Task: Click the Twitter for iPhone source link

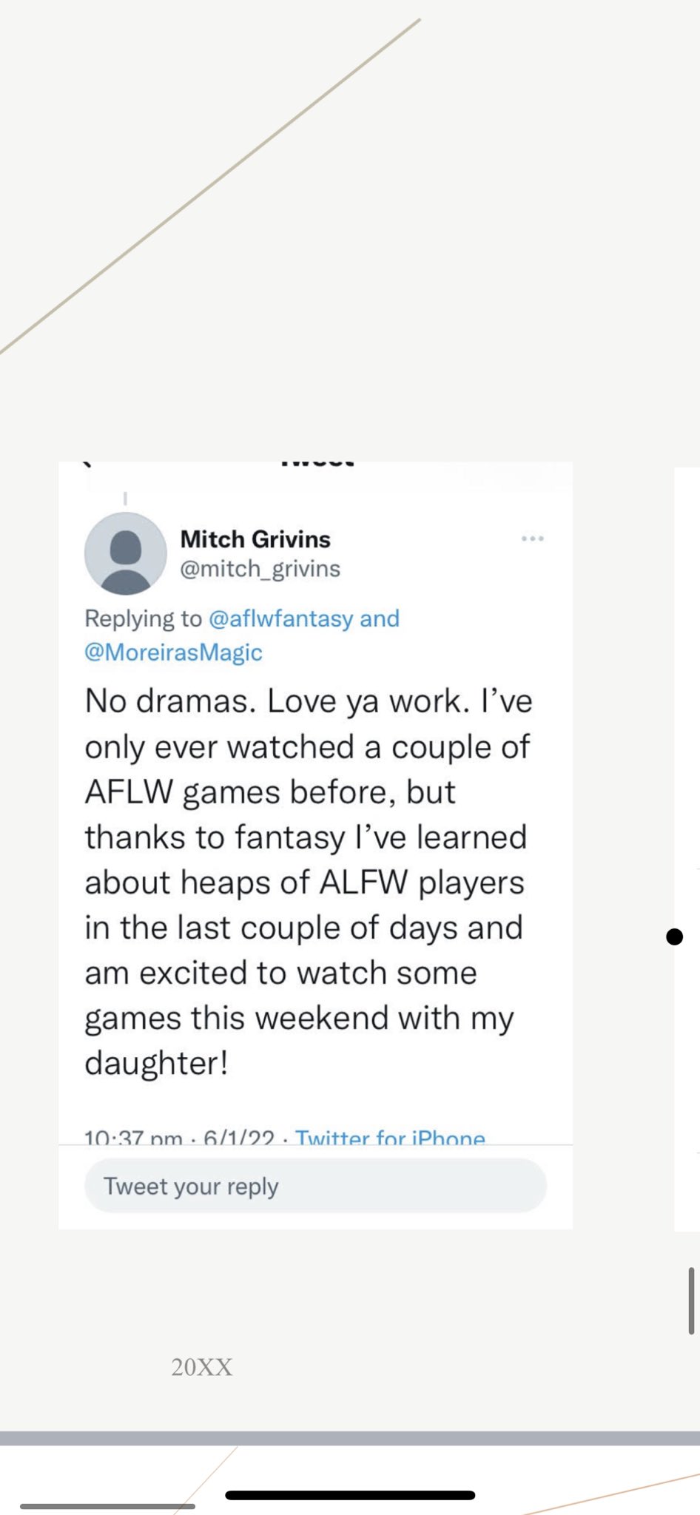Action: (x=391, y=1138)
